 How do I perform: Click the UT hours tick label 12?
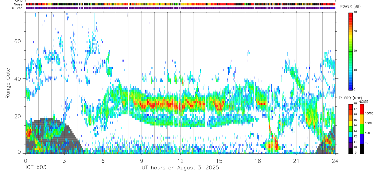[x=180, y=161]
